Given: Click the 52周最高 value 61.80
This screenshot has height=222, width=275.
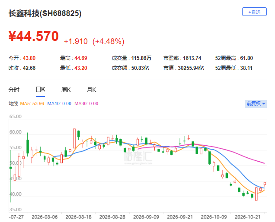Looking at the screenshot, I should coord(246,58).
